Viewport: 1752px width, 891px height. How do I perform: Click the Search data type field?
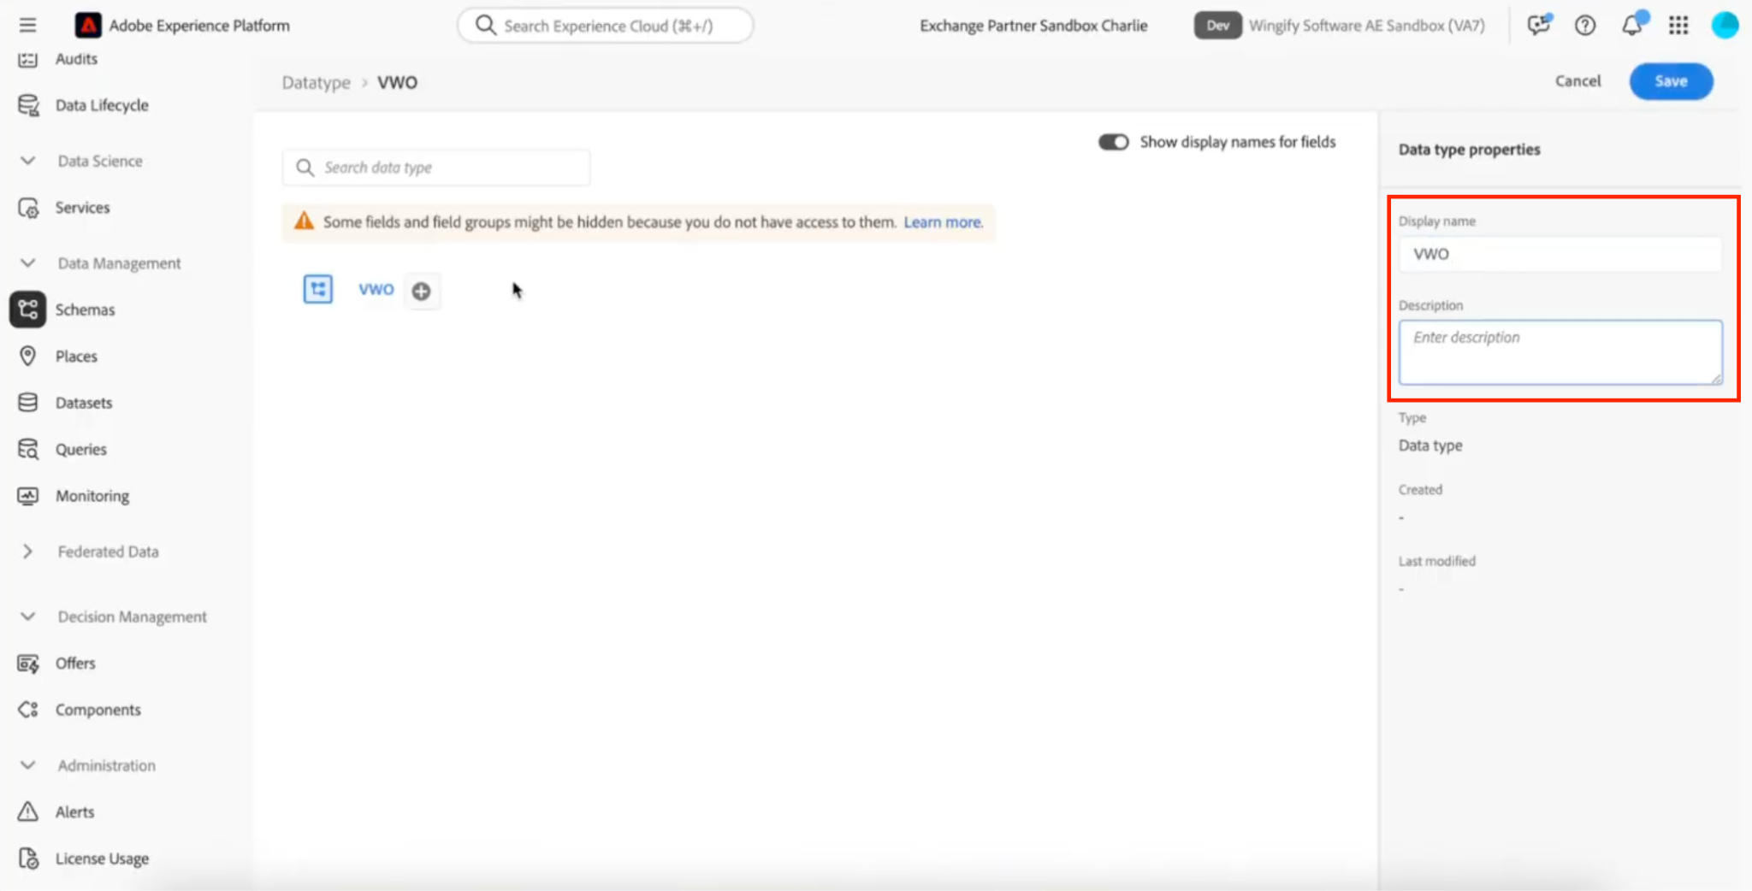(436, 168)
